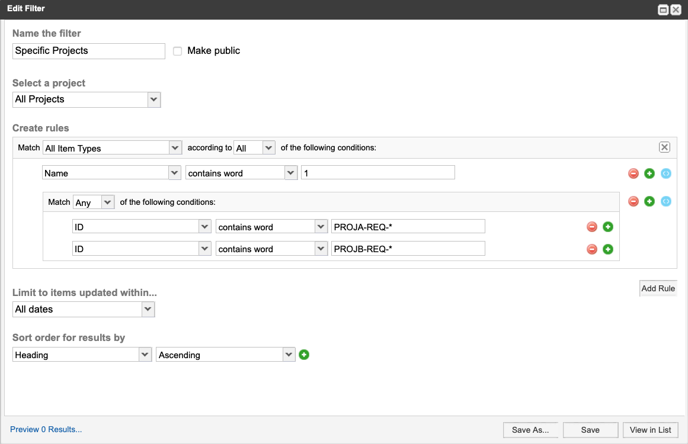Remove the Match Any condition group
The image size is (688, 444).
point(633,201)
